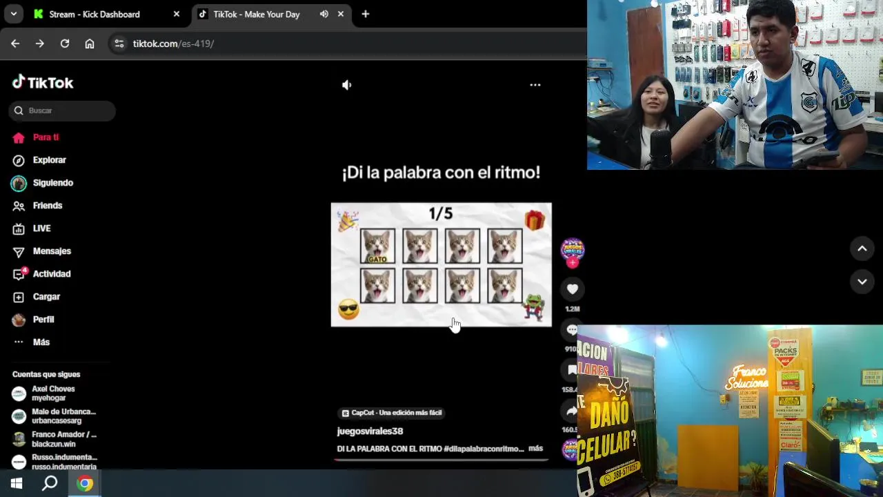Open the video three-dots options menu

(x=535, y=85)
